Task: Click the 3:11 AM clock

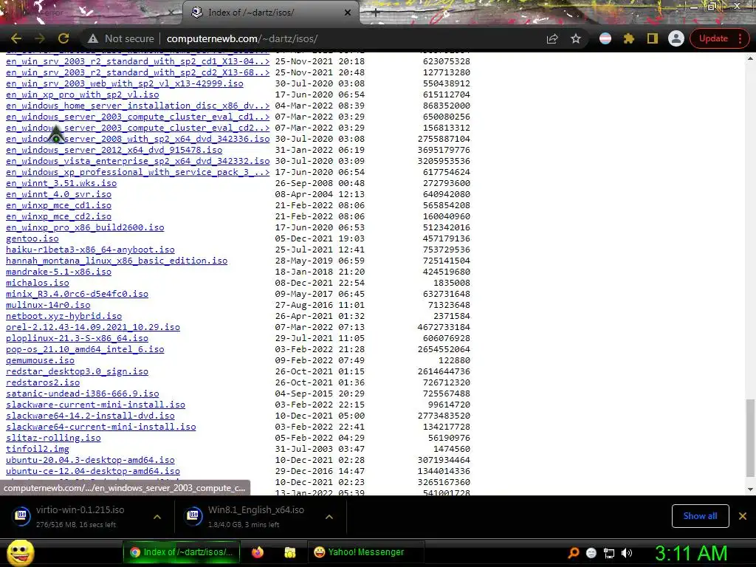Action: (x=691, y=553)
